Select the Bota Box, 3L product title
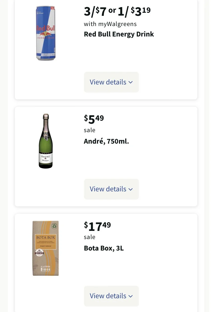Image resolution: width=211 pixels, height=312 pixels. pos(104,248)
